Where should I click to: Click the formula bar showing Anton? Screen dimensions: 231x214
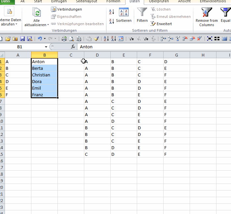(x=154, y=47)
